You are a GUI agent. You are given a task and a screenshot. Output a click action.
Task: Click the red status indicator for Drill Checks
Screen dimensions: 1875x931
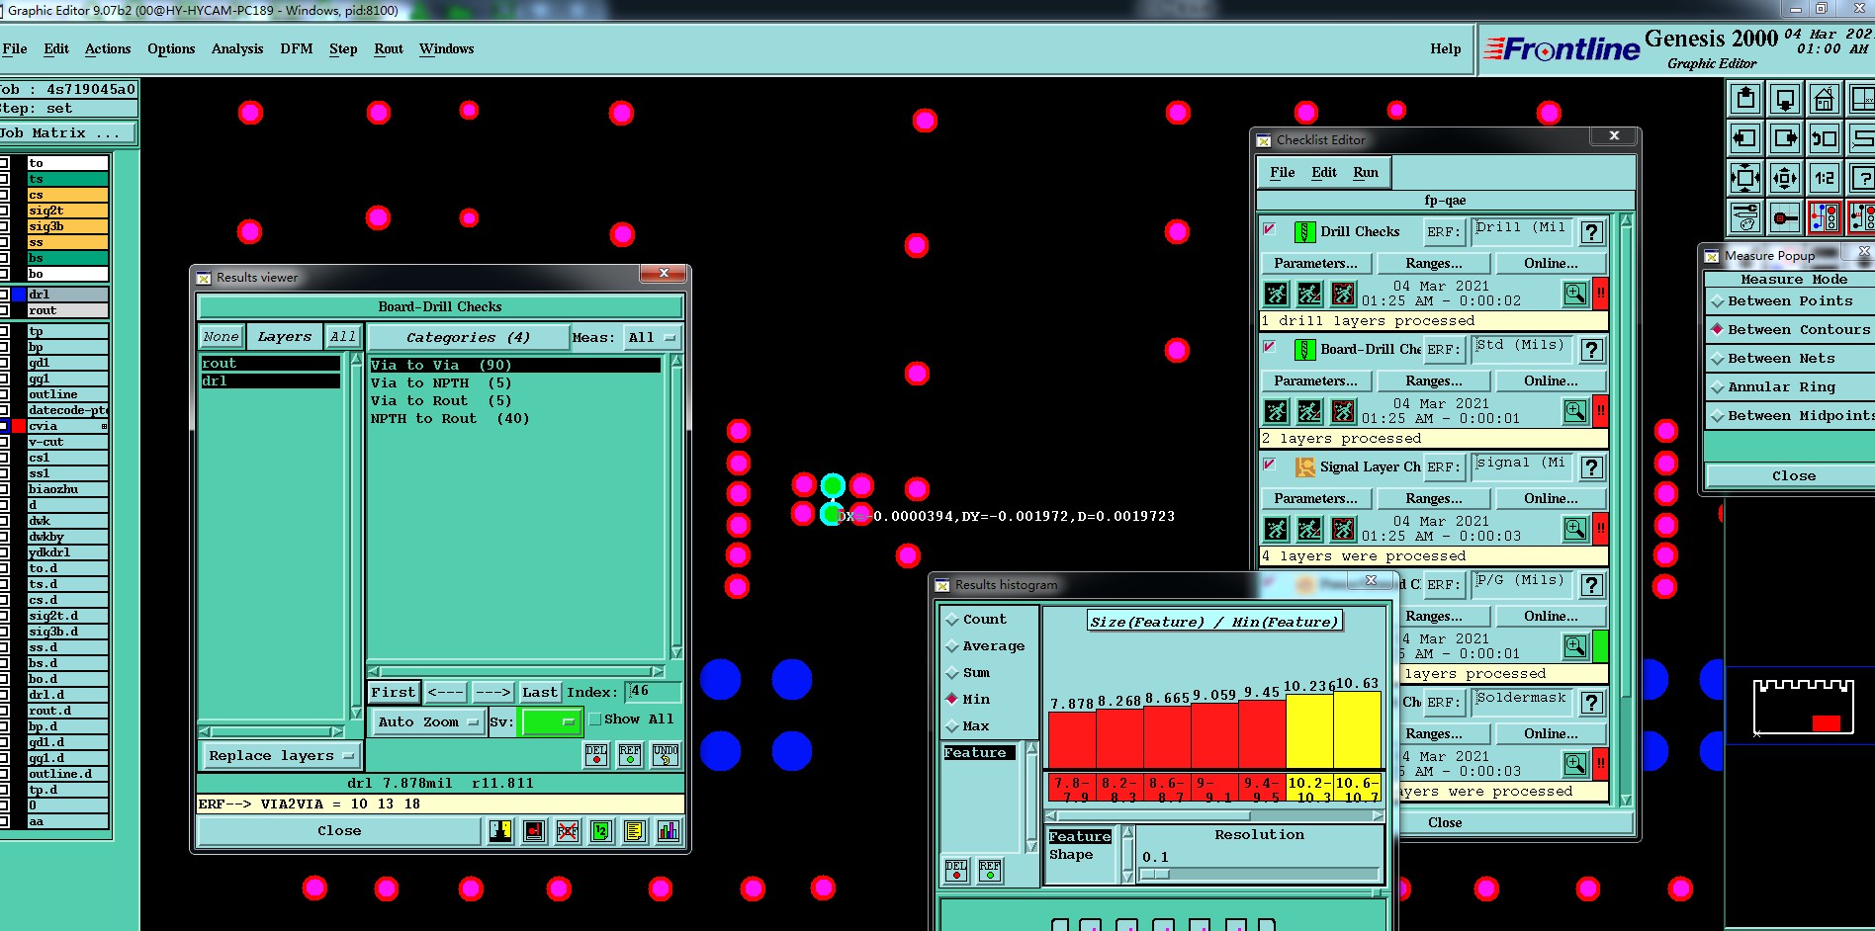(x=1600, y=294)
